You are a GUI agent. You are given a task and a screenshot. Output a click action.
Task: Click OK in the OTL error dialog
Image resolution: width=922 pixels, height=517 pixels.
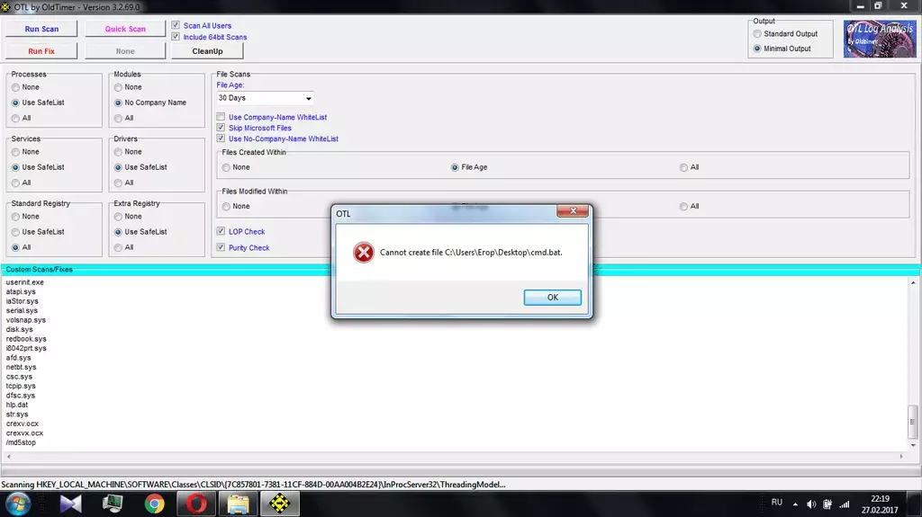552,298
